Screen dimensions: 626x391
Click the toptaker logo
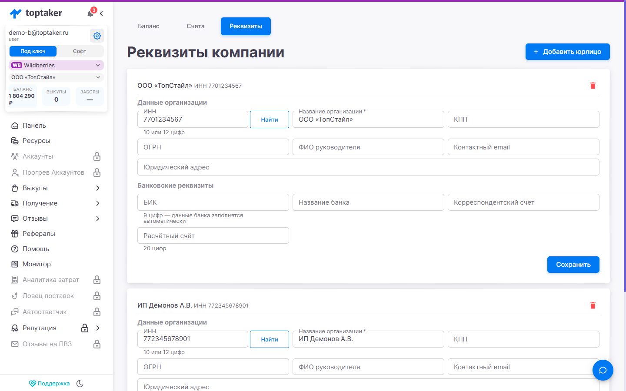(x=36, y=13)
